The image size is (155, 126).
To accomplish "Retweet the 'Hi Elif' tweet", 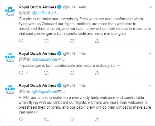I will coord(46,119).
